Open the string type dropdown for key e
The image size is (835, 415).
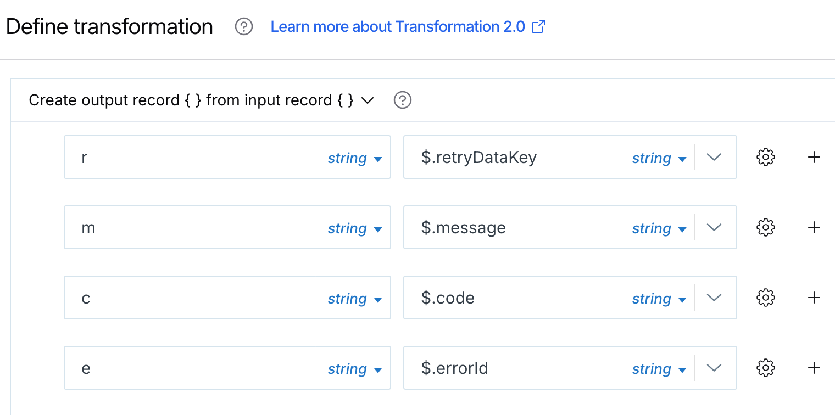pos(355,369)
